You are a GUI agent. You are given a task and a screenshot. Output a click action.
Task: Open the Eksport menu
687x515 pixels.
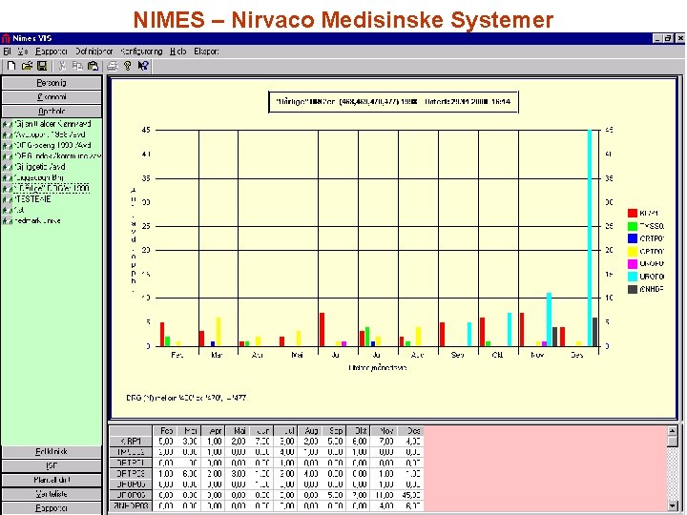[x=206, y=51]
